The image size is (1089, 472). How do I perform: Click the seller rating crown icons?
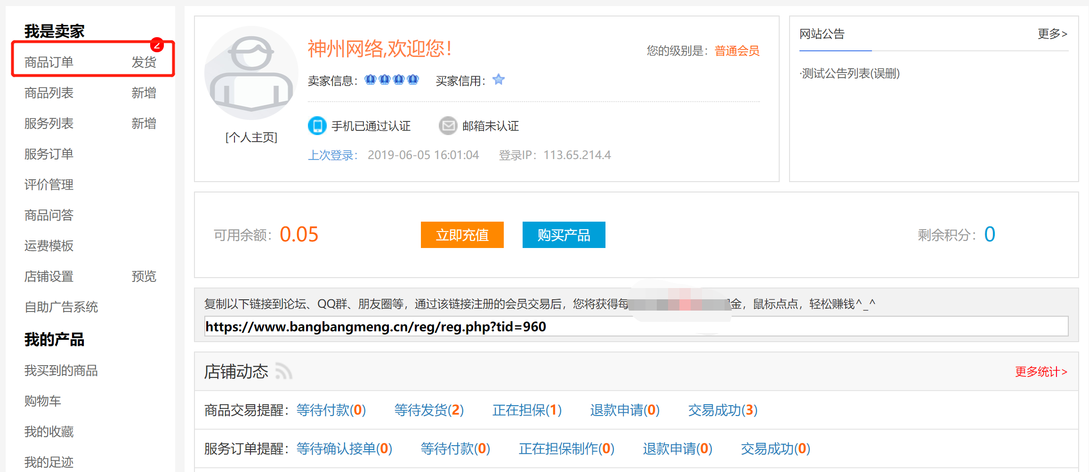391,80
